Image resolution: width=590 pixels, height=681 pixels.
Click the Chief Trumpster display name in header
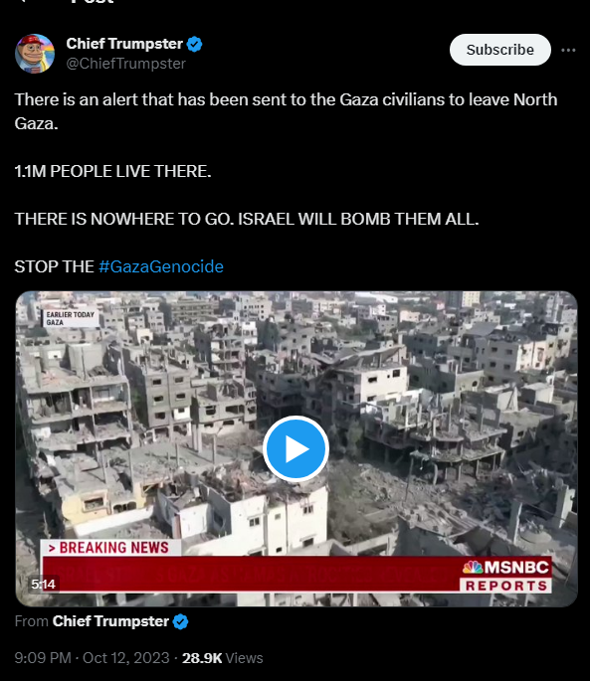click(124, 44)
